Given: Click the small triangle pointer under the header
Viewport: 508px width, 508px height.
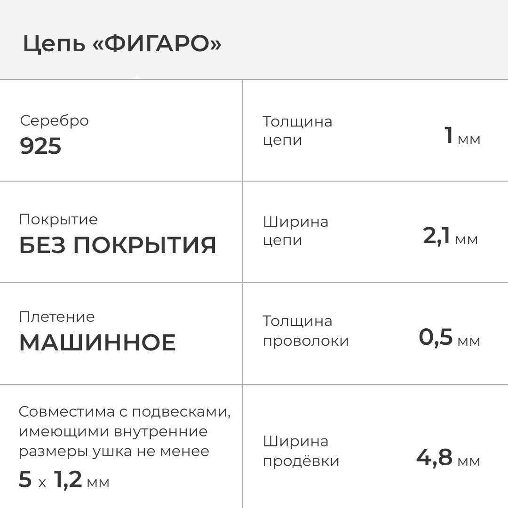Looking at the screenshot, I should 137,76.
